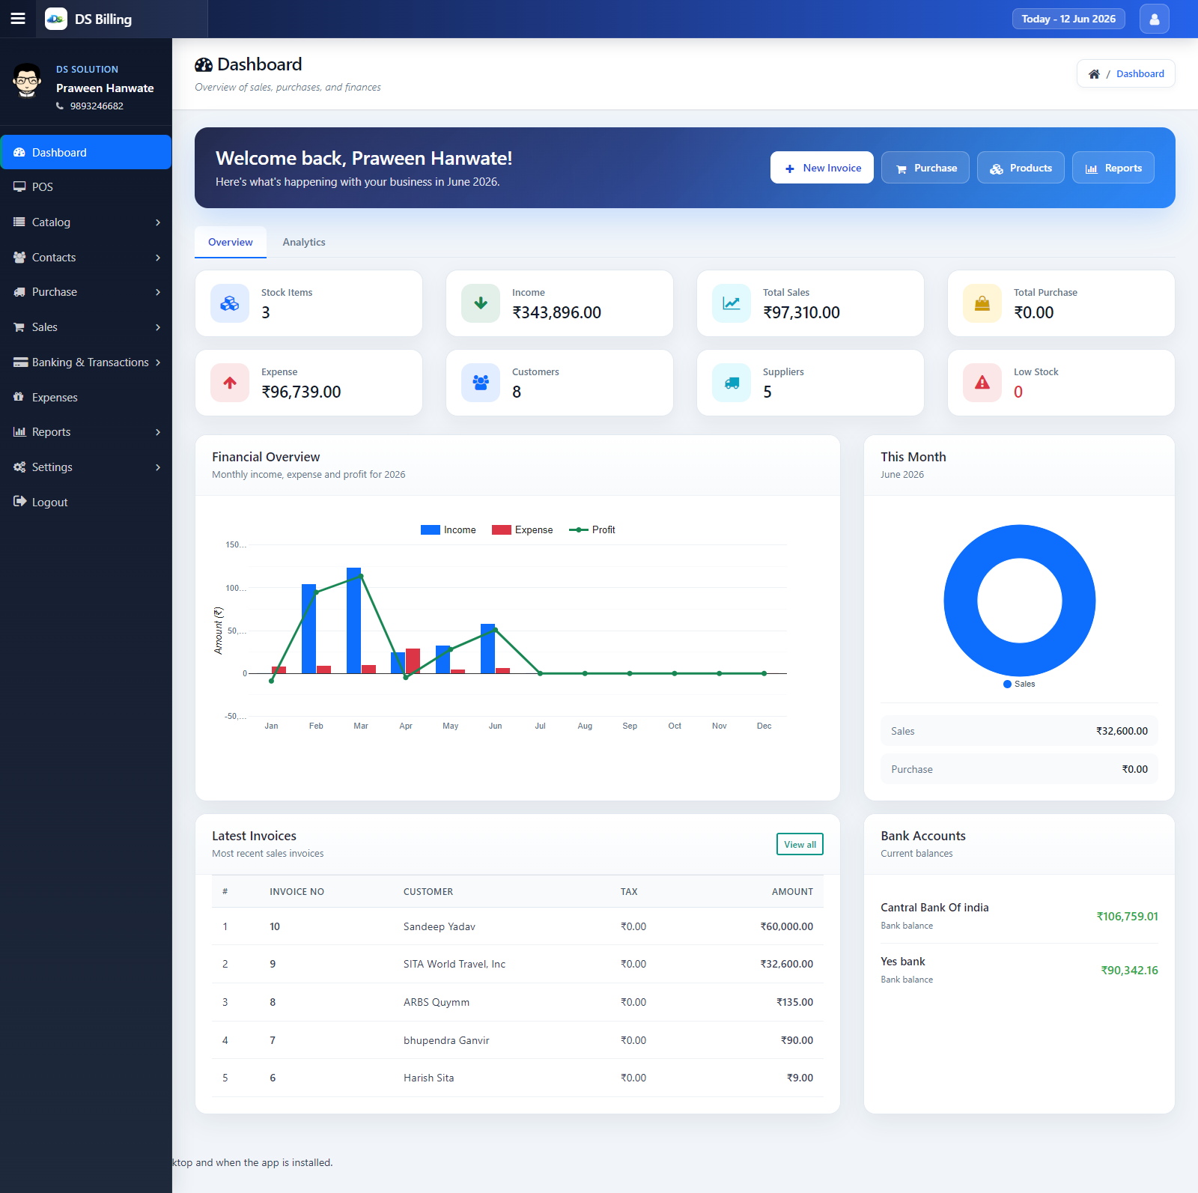The height and width of the screenshot is (1193, 1198).
Task: Click the ARBS Quymm invoice row
Action: tap(517, 1002)
